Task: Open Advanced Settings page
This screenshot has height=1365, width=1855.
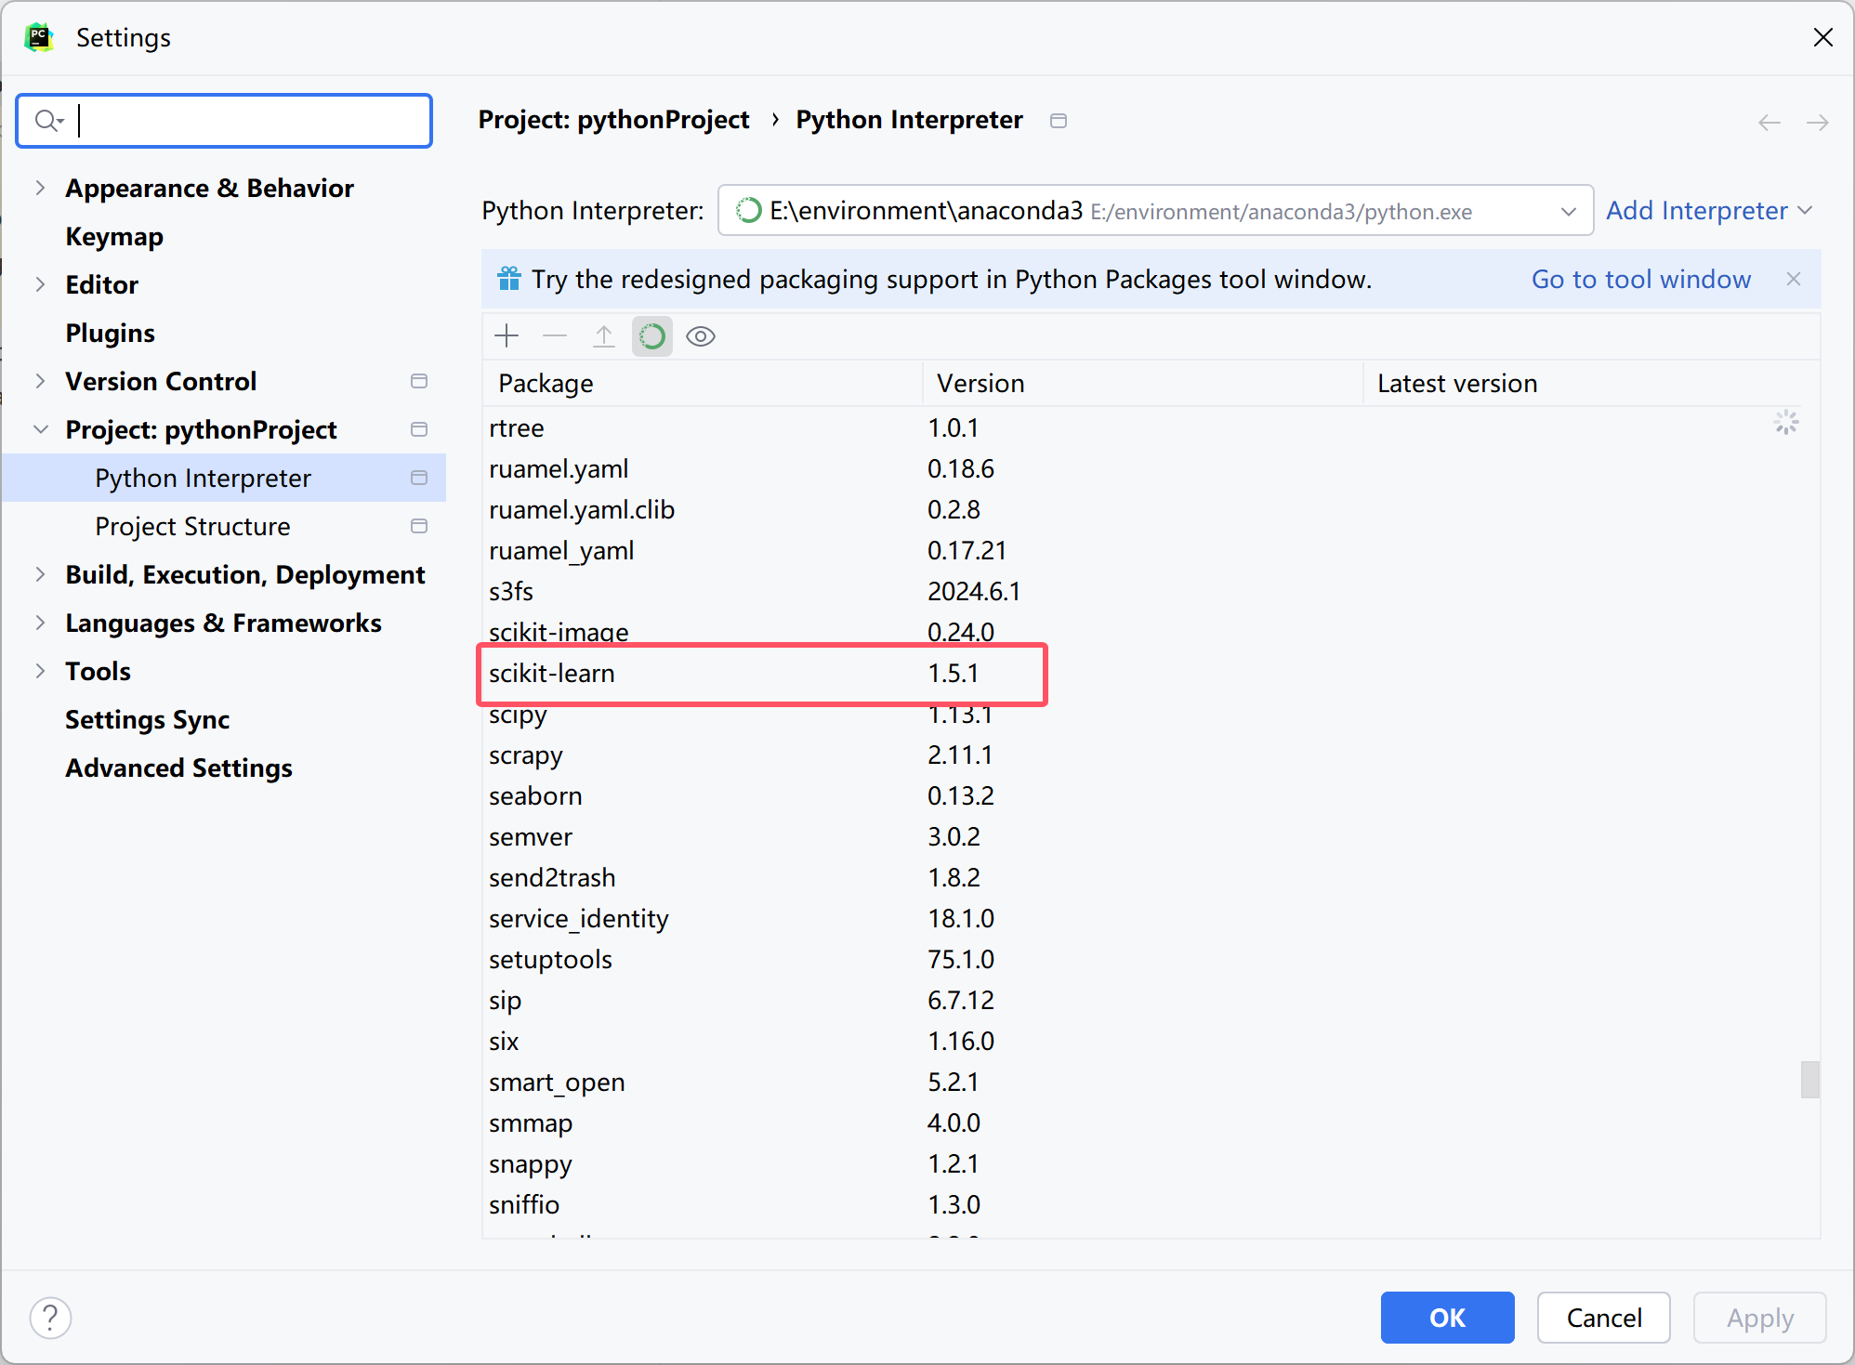Action: [178, 768]
